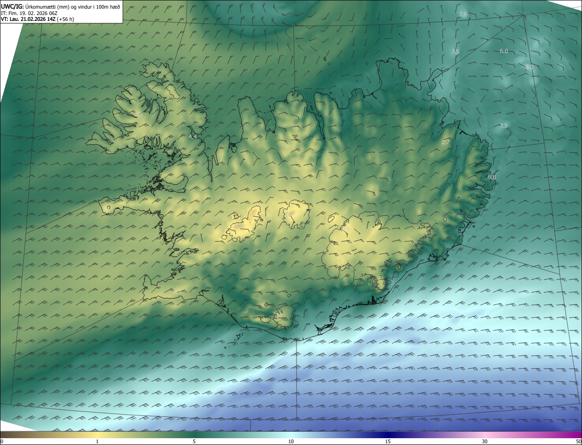Click the color scale tick label '30'

click(x=485, y=441)
